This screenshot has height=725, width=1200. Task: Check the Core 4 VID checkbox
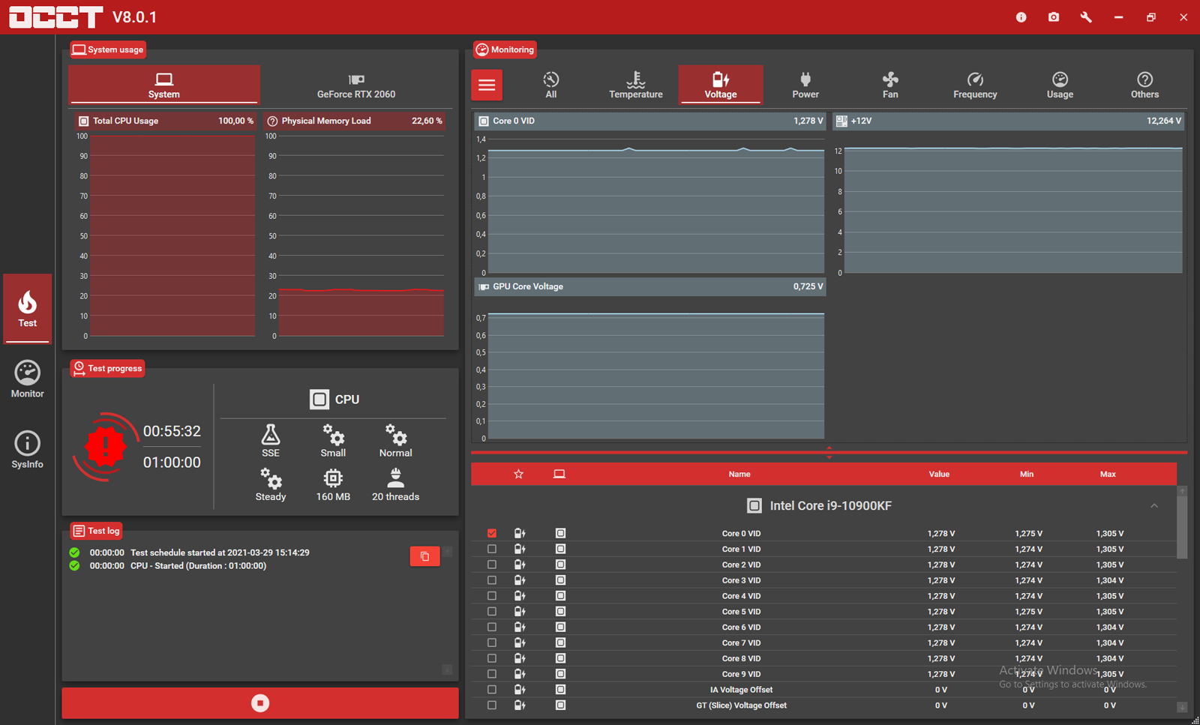492,596
